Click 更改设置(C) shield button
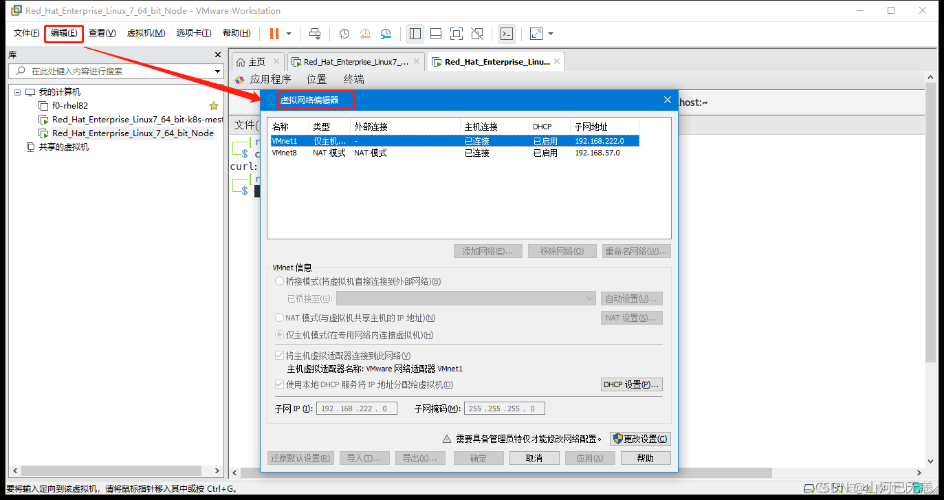 (640, 439)
